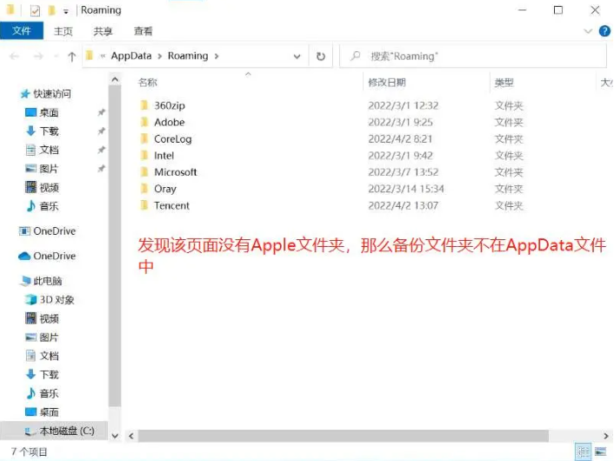Switch to the 查看 ribbon tab

point(143,31)
